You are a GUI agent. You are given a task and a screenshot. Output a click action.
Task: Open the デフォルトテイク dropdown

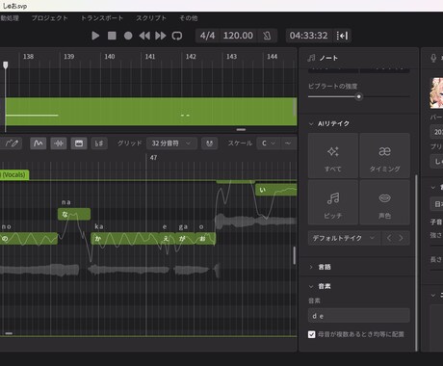[344, 238]
